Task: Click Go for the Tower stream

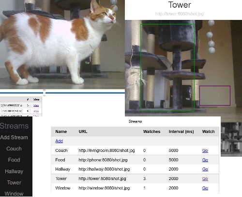Action: 205,179
